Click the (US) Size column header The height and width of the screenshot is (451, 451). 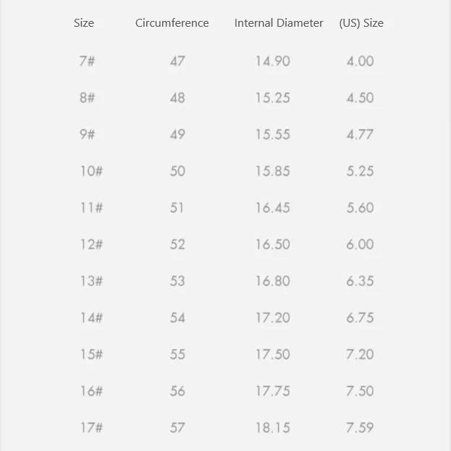tap(361, 23)
